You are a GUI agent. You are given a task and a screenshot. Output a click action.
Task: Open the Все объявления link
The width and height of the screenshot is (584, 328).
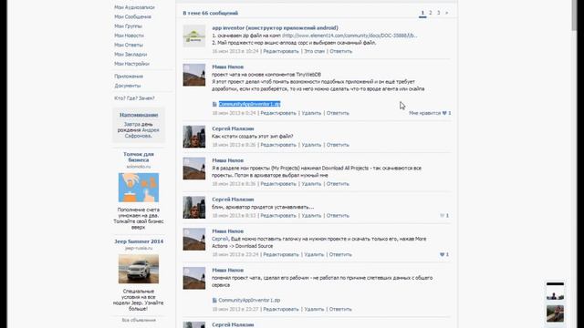pos(139,320)
